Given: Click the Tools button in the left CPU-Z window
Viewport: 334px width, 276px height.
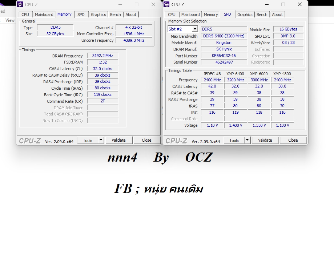Looking at the screenshot, I should (x=88, y=140).
